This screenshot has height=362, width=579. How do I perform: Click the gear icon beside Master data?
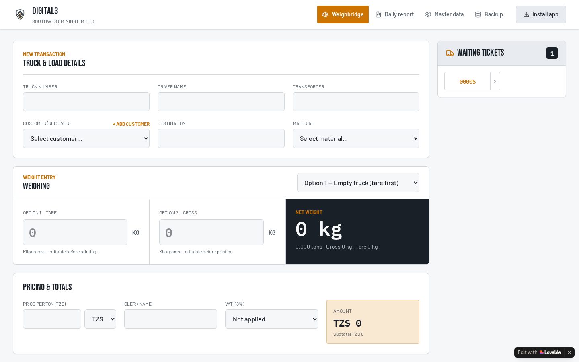point(428,14)
